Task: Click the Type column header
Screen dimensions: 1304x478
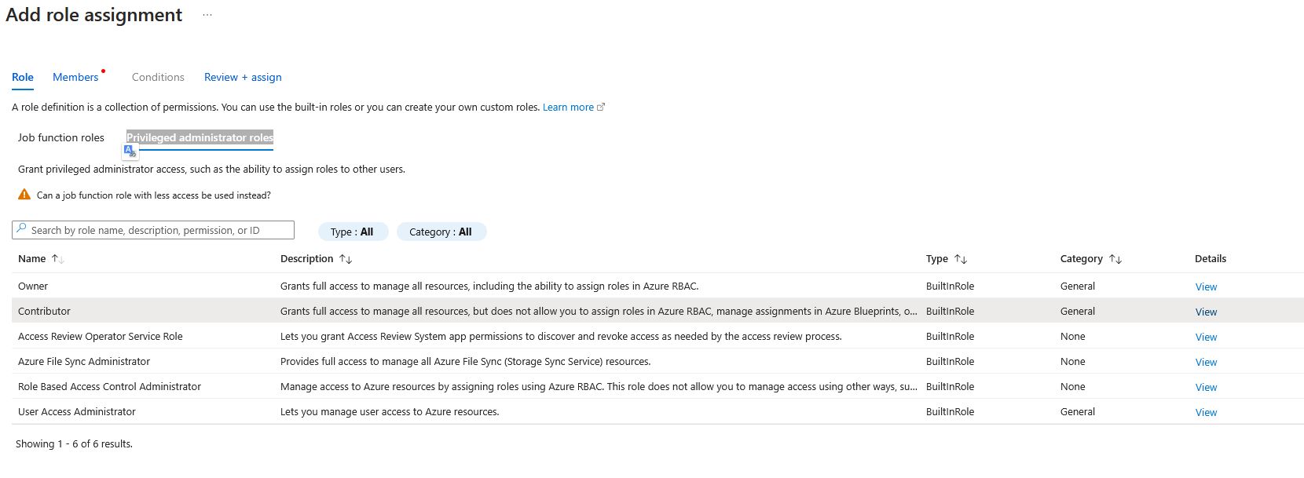Action: click(937, 258)
